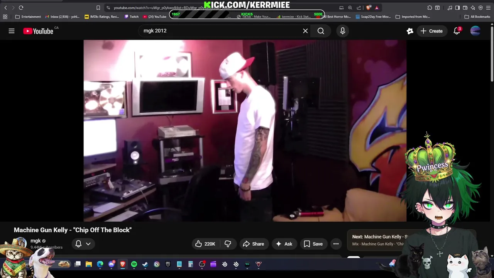Open the Ask AI feature
494x278 pixels.
284,244
